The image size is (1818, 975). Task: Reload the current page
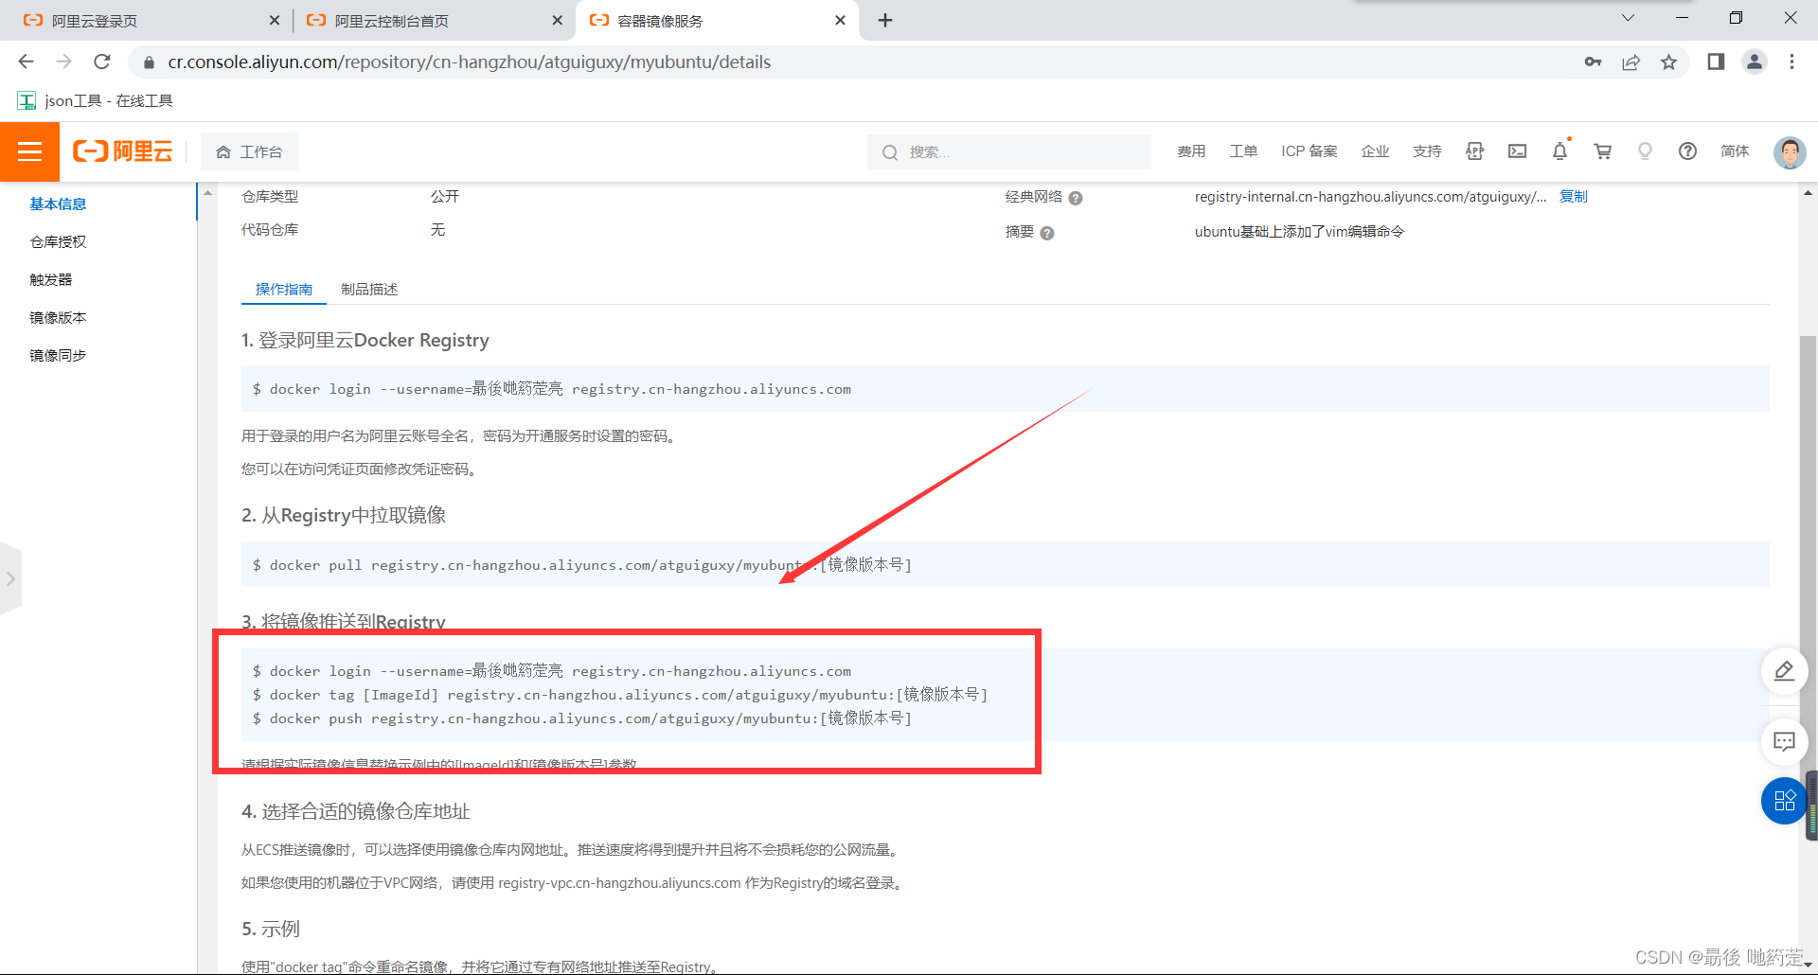(x=102, y=62)
